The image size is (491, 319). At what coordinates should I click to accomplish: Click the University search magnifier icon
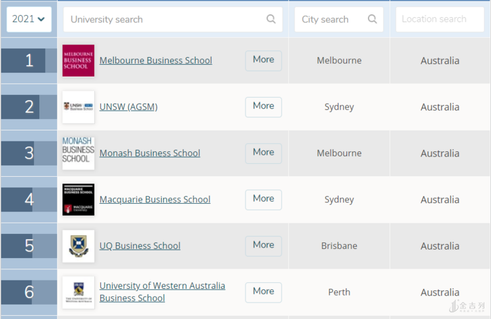(x=271, y=20)
